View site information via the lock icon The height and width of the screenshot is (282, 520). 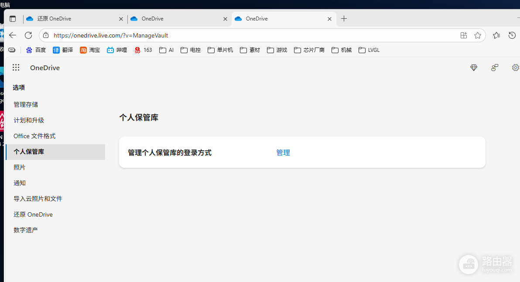(x=46, y=35)
